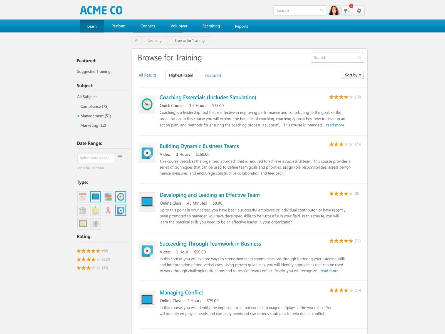
Task: Open the settings gear menu
Action: click(359, 10)
